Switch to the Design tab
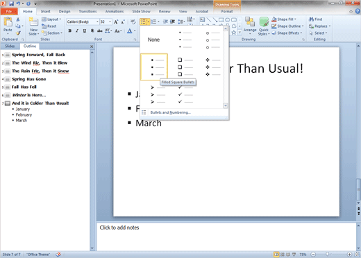The width and height of the screenshot is (361, 258). pyautogui.click(x=65, y=11)
